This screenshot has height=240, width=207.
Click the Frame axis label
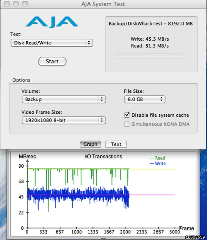point(187,228)
